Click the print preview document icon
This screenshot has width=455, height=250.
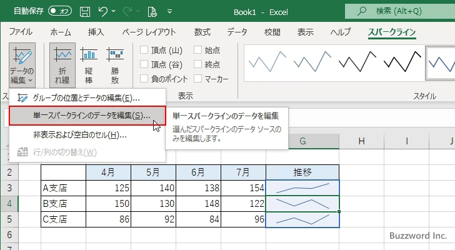click(152, 12)
